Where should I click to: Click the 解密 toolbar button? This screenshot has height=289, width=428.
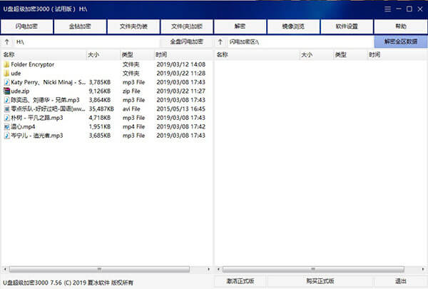pyautogui.click(x=240, y=26)
